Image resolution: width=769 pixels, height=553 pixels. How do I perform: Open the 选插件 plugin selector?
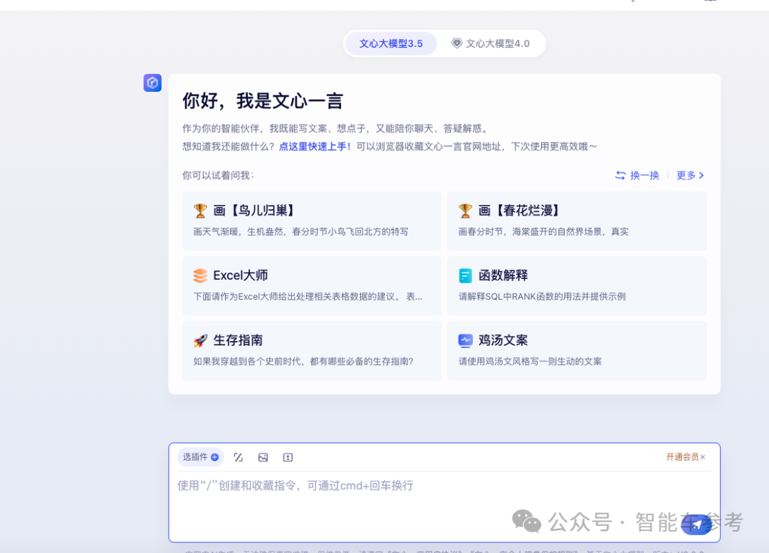(x=200, y=457)
